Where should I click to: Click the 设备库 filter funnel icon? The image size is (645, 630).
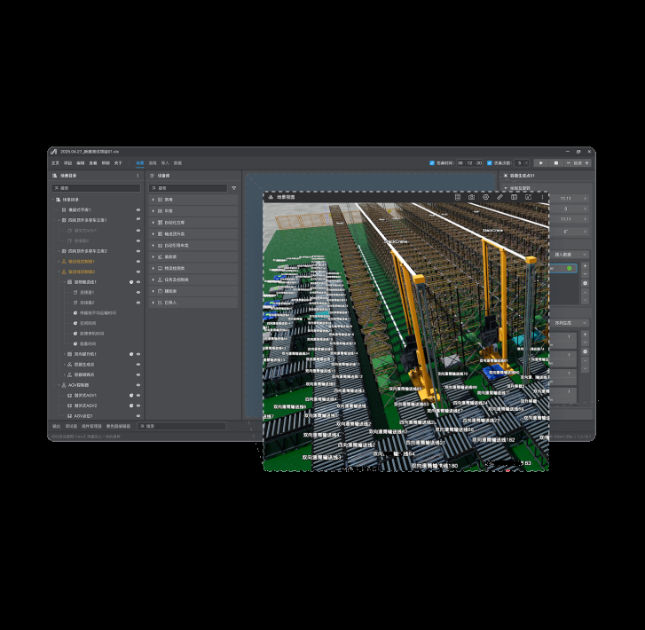point(234,188)
